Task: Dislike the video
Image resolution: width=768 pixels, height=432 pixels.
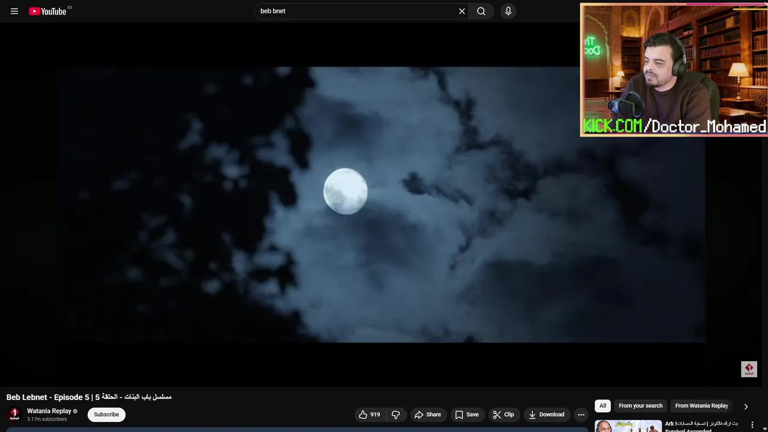Action: pos(395,415)
